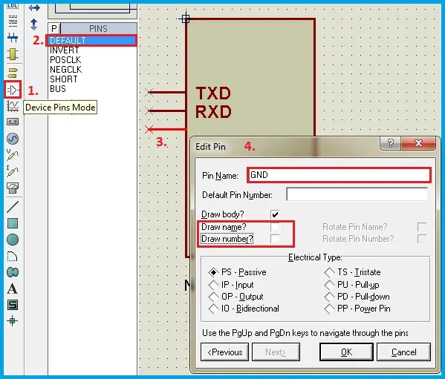Select INVERT from the pins list
This screenshot has height=379, width=445.
(64, 50)
